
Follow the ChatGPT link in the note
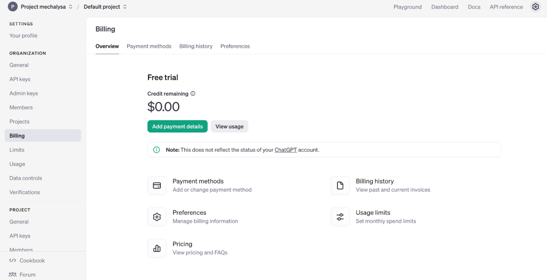286,150
